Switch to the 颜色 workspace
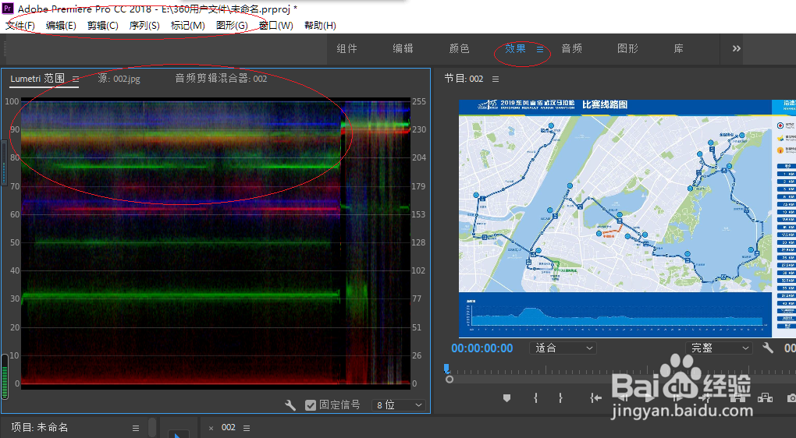The height and width of the screenshot is (438, 796). 460,48
